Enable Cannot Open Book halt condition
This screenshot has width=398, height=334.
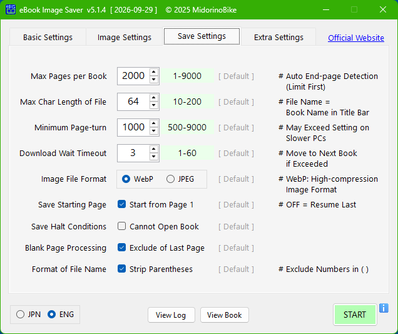(x=121, y=226)
